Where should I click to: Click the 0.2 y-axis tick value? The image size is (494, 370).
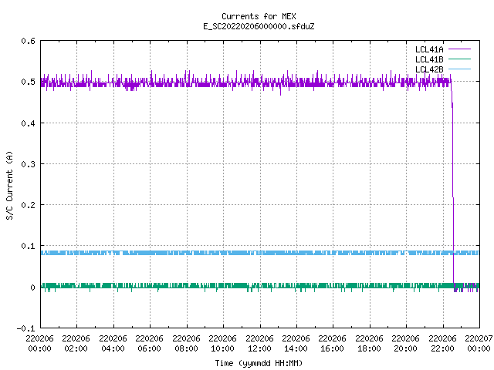pyautogui.click(x=28, y=205)
